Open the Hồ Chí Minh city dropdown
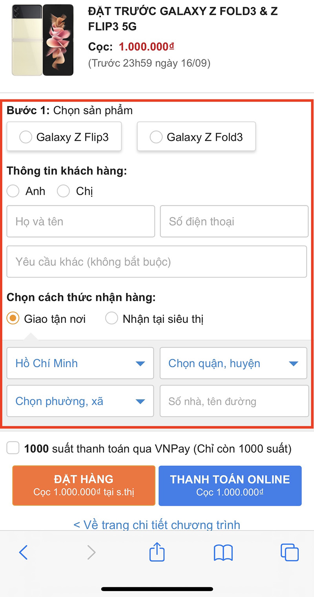The image size is (314, 597). click(x=80, y=363)
